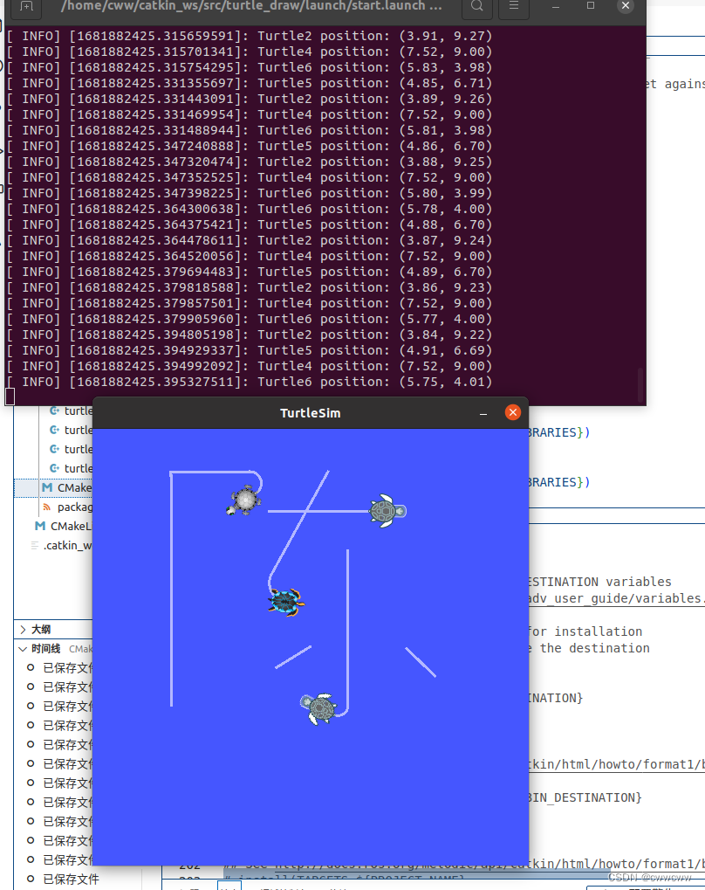
Task: Click the terminal search magnifying glass icon
Action: pos(477,9)
